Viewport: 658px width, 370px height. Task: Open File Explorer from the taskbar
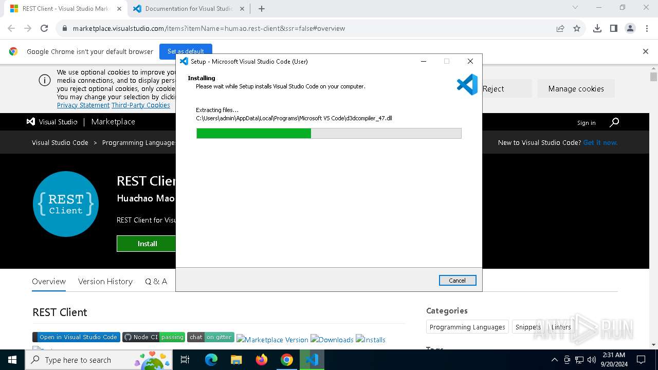236,360
